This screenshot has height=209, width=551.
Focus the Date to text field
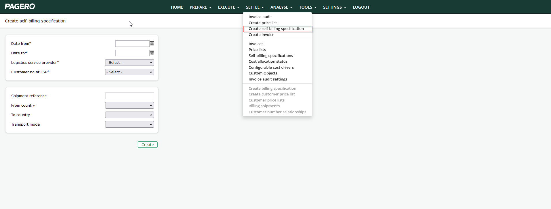coord(132,53)
